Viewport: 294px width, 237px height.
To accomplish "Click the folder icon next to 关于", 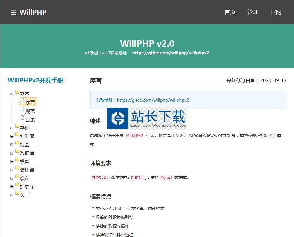I will pyautogui.click(x=17, y=193).
